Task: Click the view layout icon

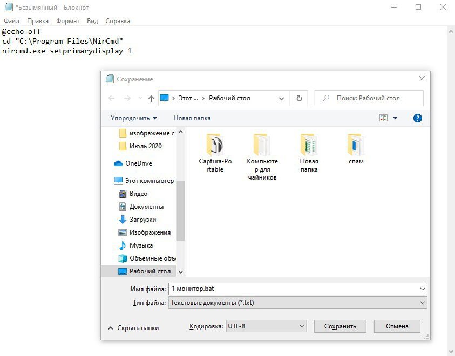Action: click(x=383, y=118)
